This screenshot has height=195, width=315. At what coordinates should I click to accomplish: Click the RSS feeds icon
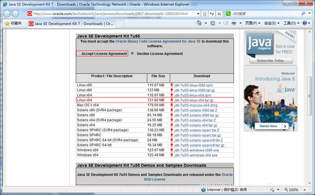coord(213,23)
